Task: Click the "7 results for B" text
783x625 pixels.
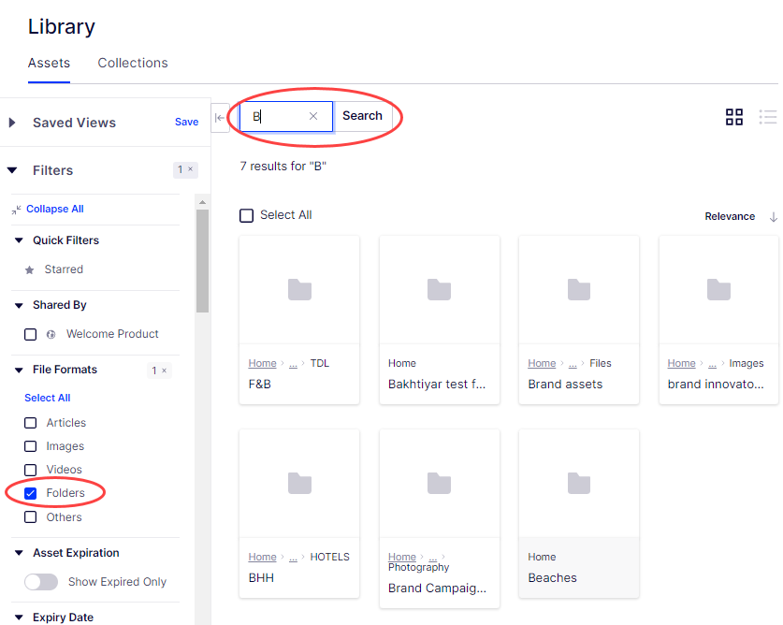Action: tap(283, 167)
